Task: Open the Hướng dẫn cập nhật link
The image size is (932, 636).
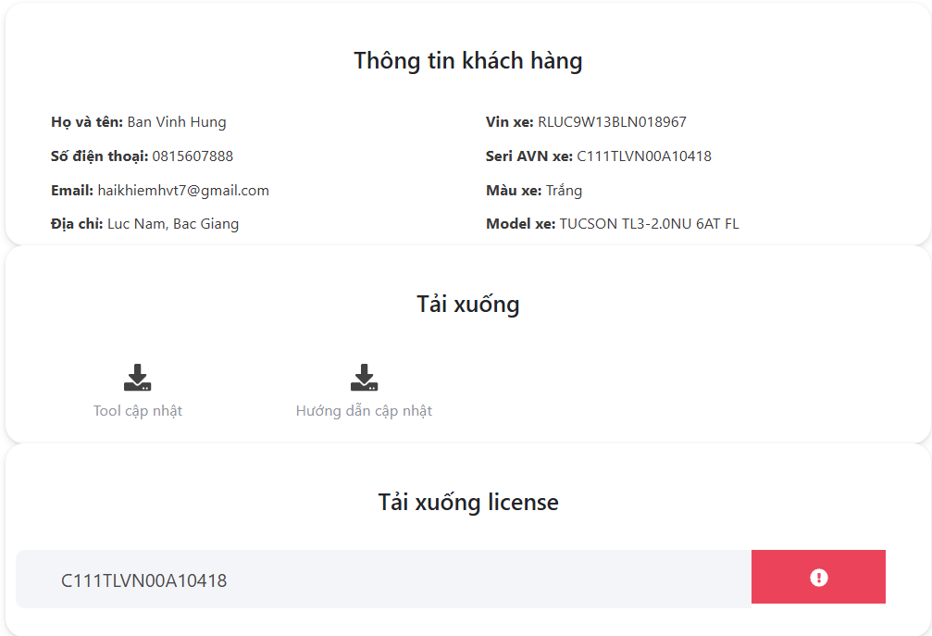Action: [364, 411]
